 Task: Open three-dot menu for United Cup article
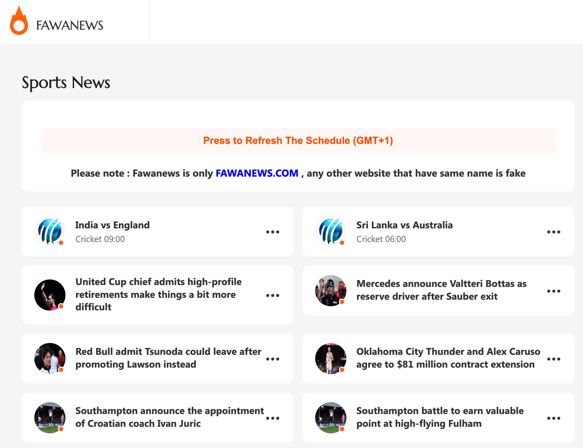272,295
